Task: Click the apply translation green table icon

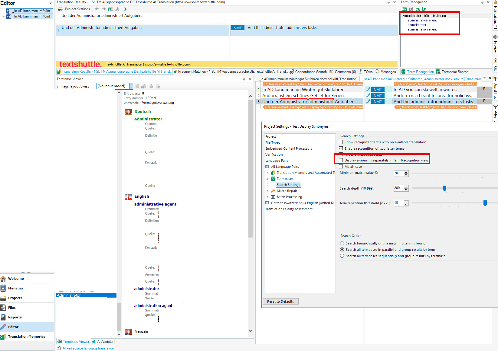Action: tap(110, 9)
